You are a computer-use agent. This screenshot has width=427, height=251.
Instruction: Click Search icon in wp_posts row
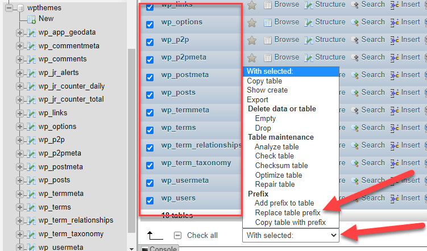click(x=355, y=93)
